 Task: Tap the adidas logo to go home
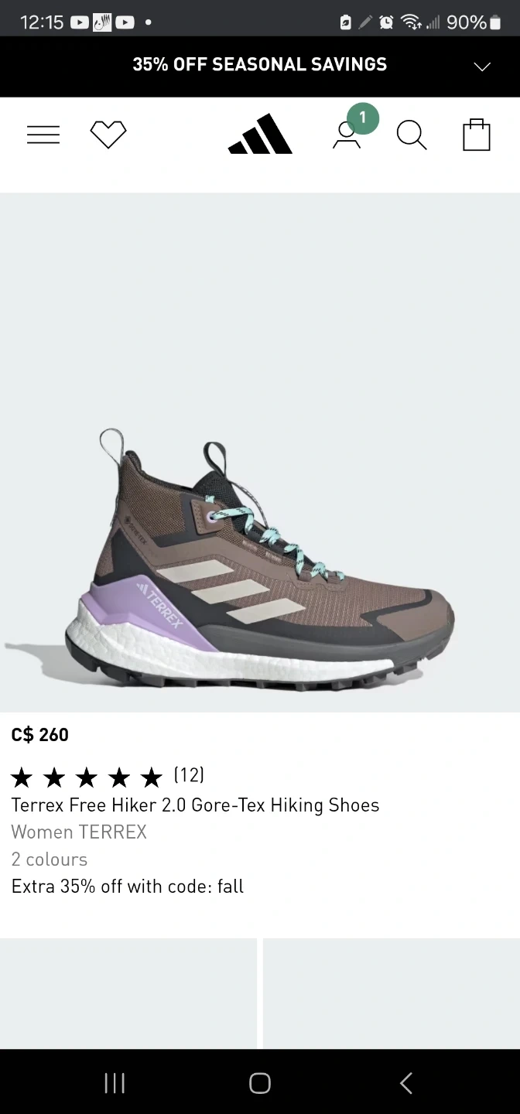click(x=260, y=134)
